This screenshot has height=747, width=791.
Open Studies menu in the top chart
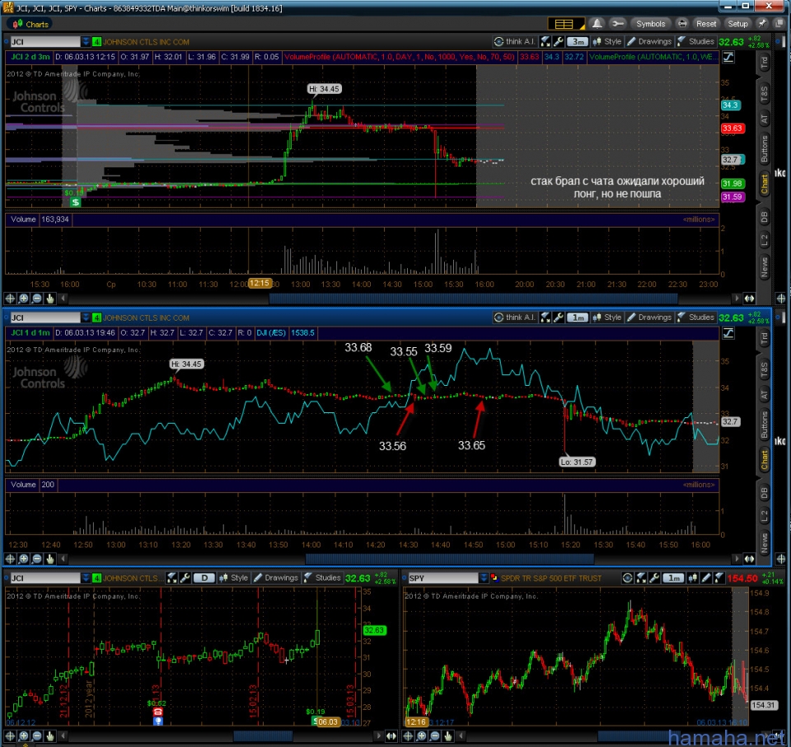pos(695,41)
